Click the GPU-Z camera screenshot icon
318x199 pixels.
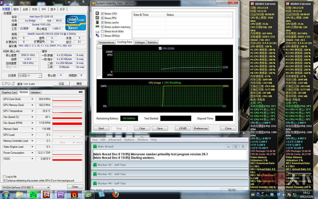tap(80, 92)
